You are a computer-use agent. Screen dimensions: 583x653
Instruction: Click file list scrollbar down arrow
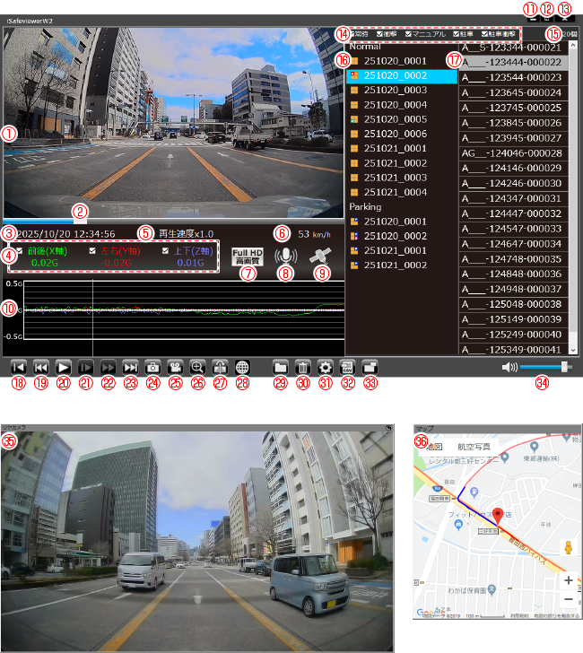pos(573,351)
